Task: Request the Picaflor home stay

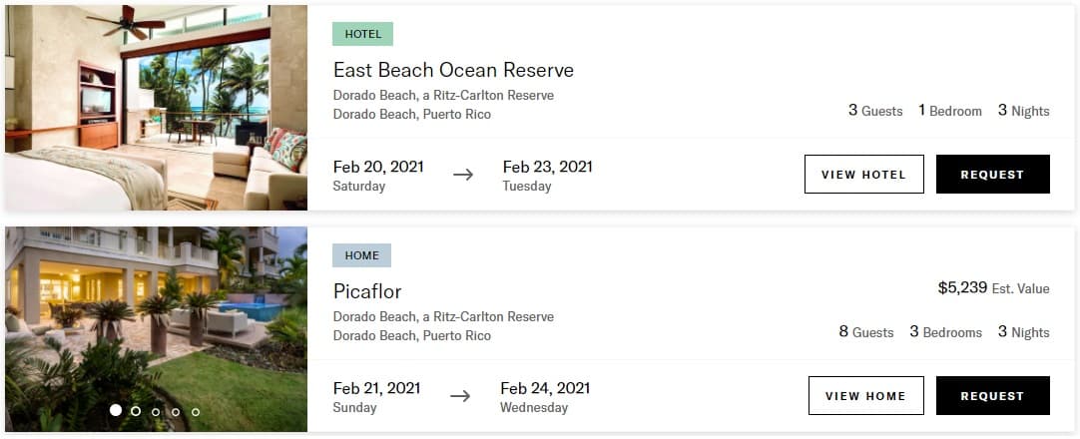Action: click(x=992, y=396)
